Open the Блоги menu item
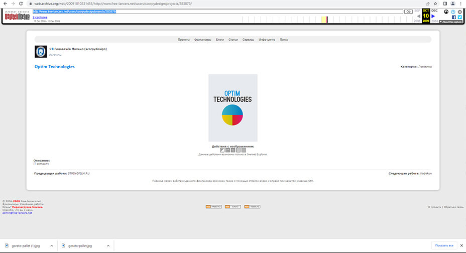 coord(220,40)
